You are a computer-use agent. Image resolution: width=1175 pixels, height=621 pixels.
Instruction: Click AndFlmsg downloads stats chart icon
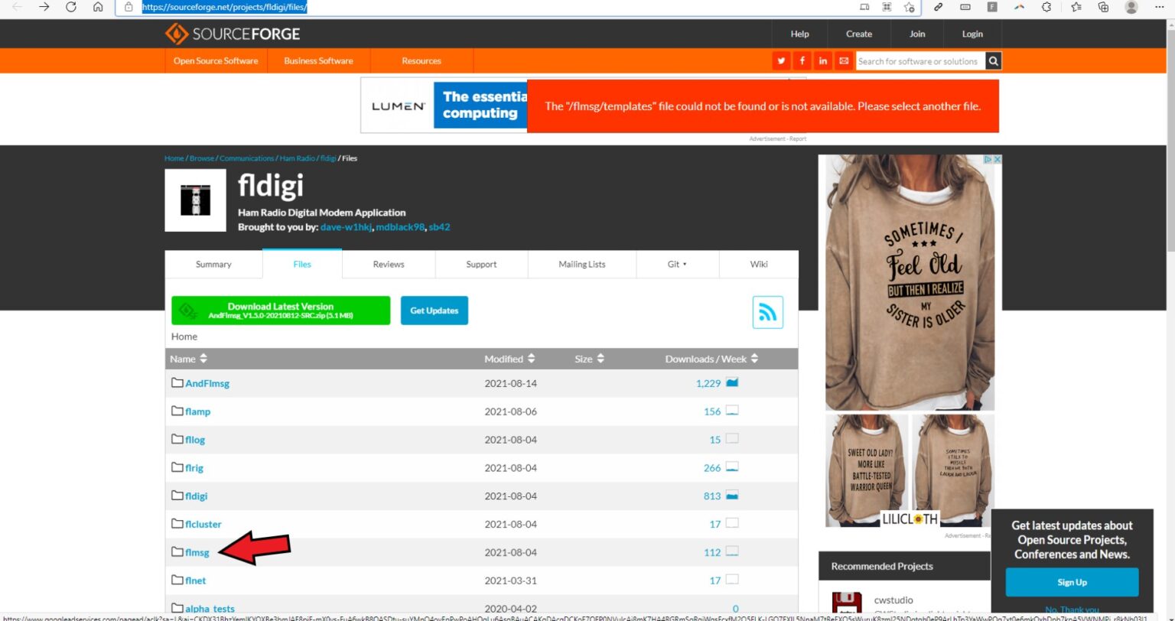click(732, 383)
